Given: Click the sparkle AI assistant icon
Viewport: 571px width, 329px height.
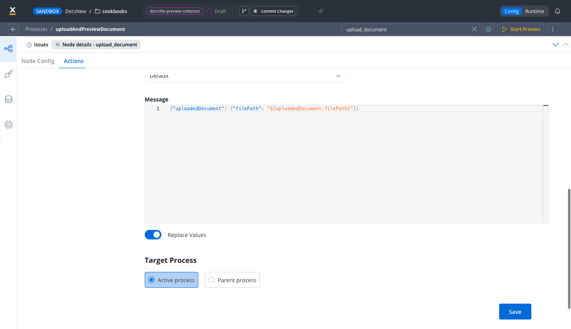Looking at the screenshot, I should pos(321,11).
